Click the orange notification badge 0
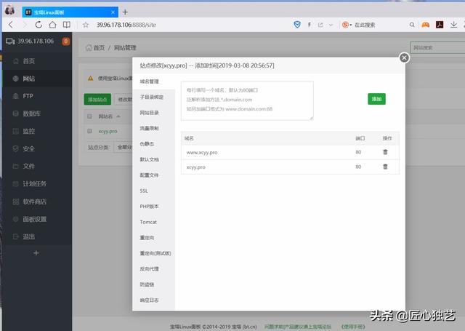Viewport: 465px width, 331px height. pos(65,41)
